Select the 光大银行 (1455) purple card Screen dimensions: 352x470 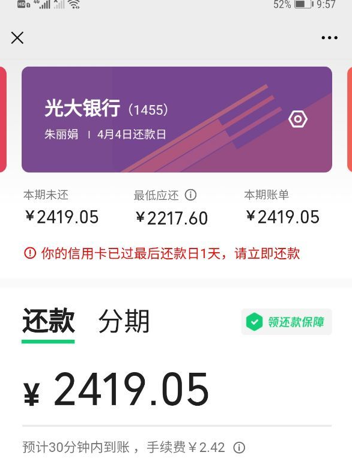177,119
